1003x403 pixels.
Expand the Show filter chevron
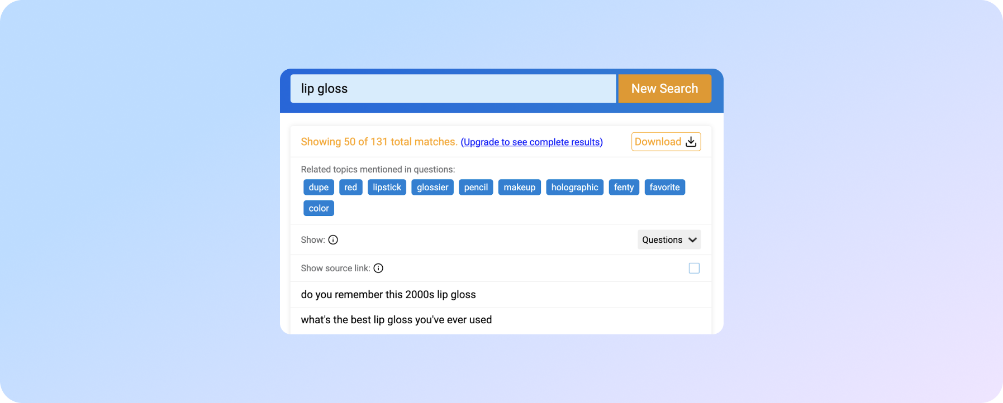[x=692, y=239]
